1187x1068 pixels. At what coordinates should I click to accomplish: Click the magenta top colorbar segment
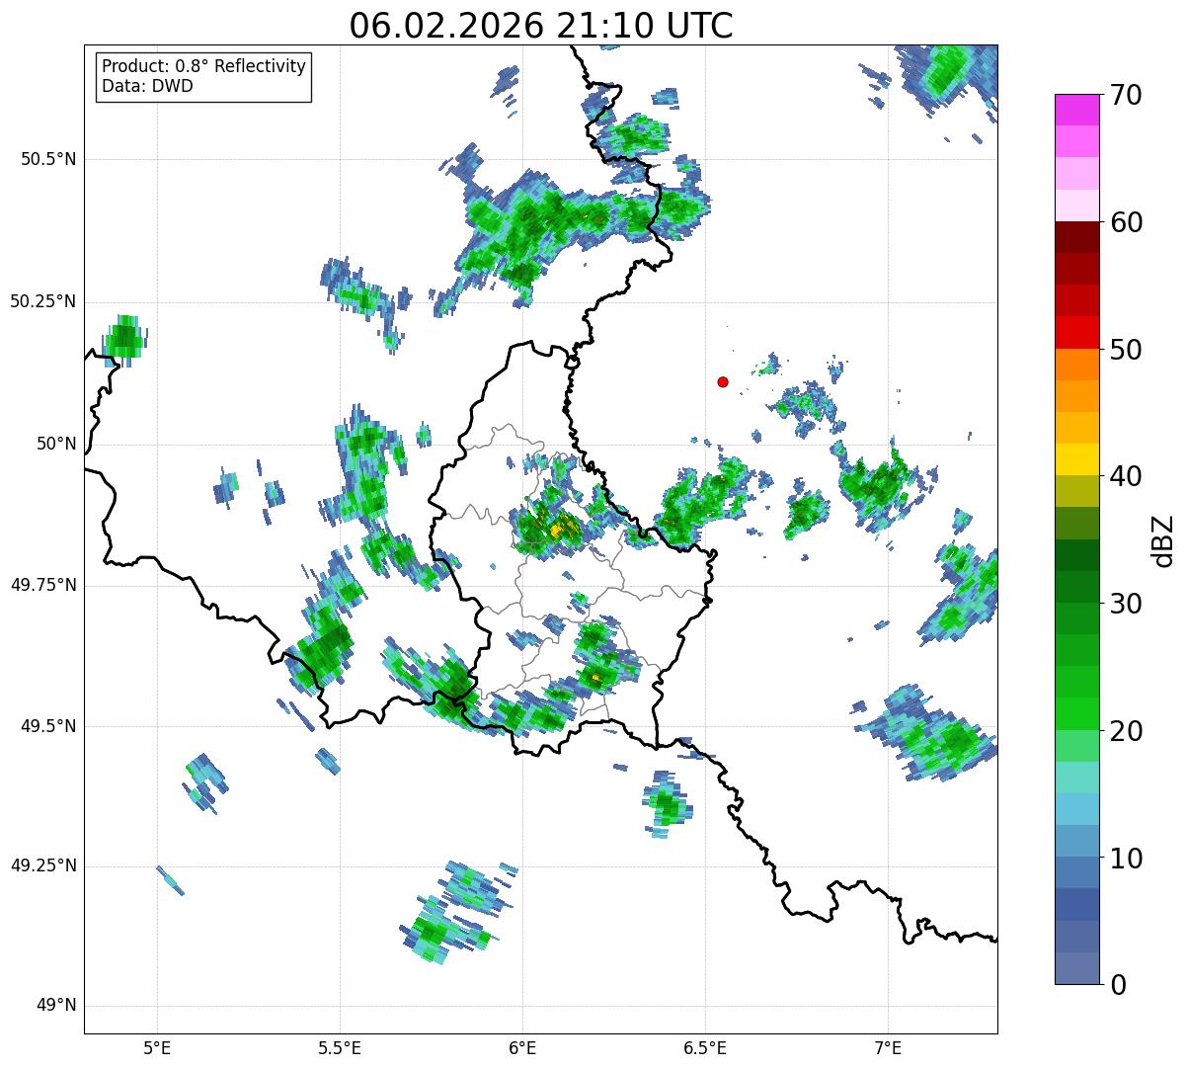(x=1076, y=110)
